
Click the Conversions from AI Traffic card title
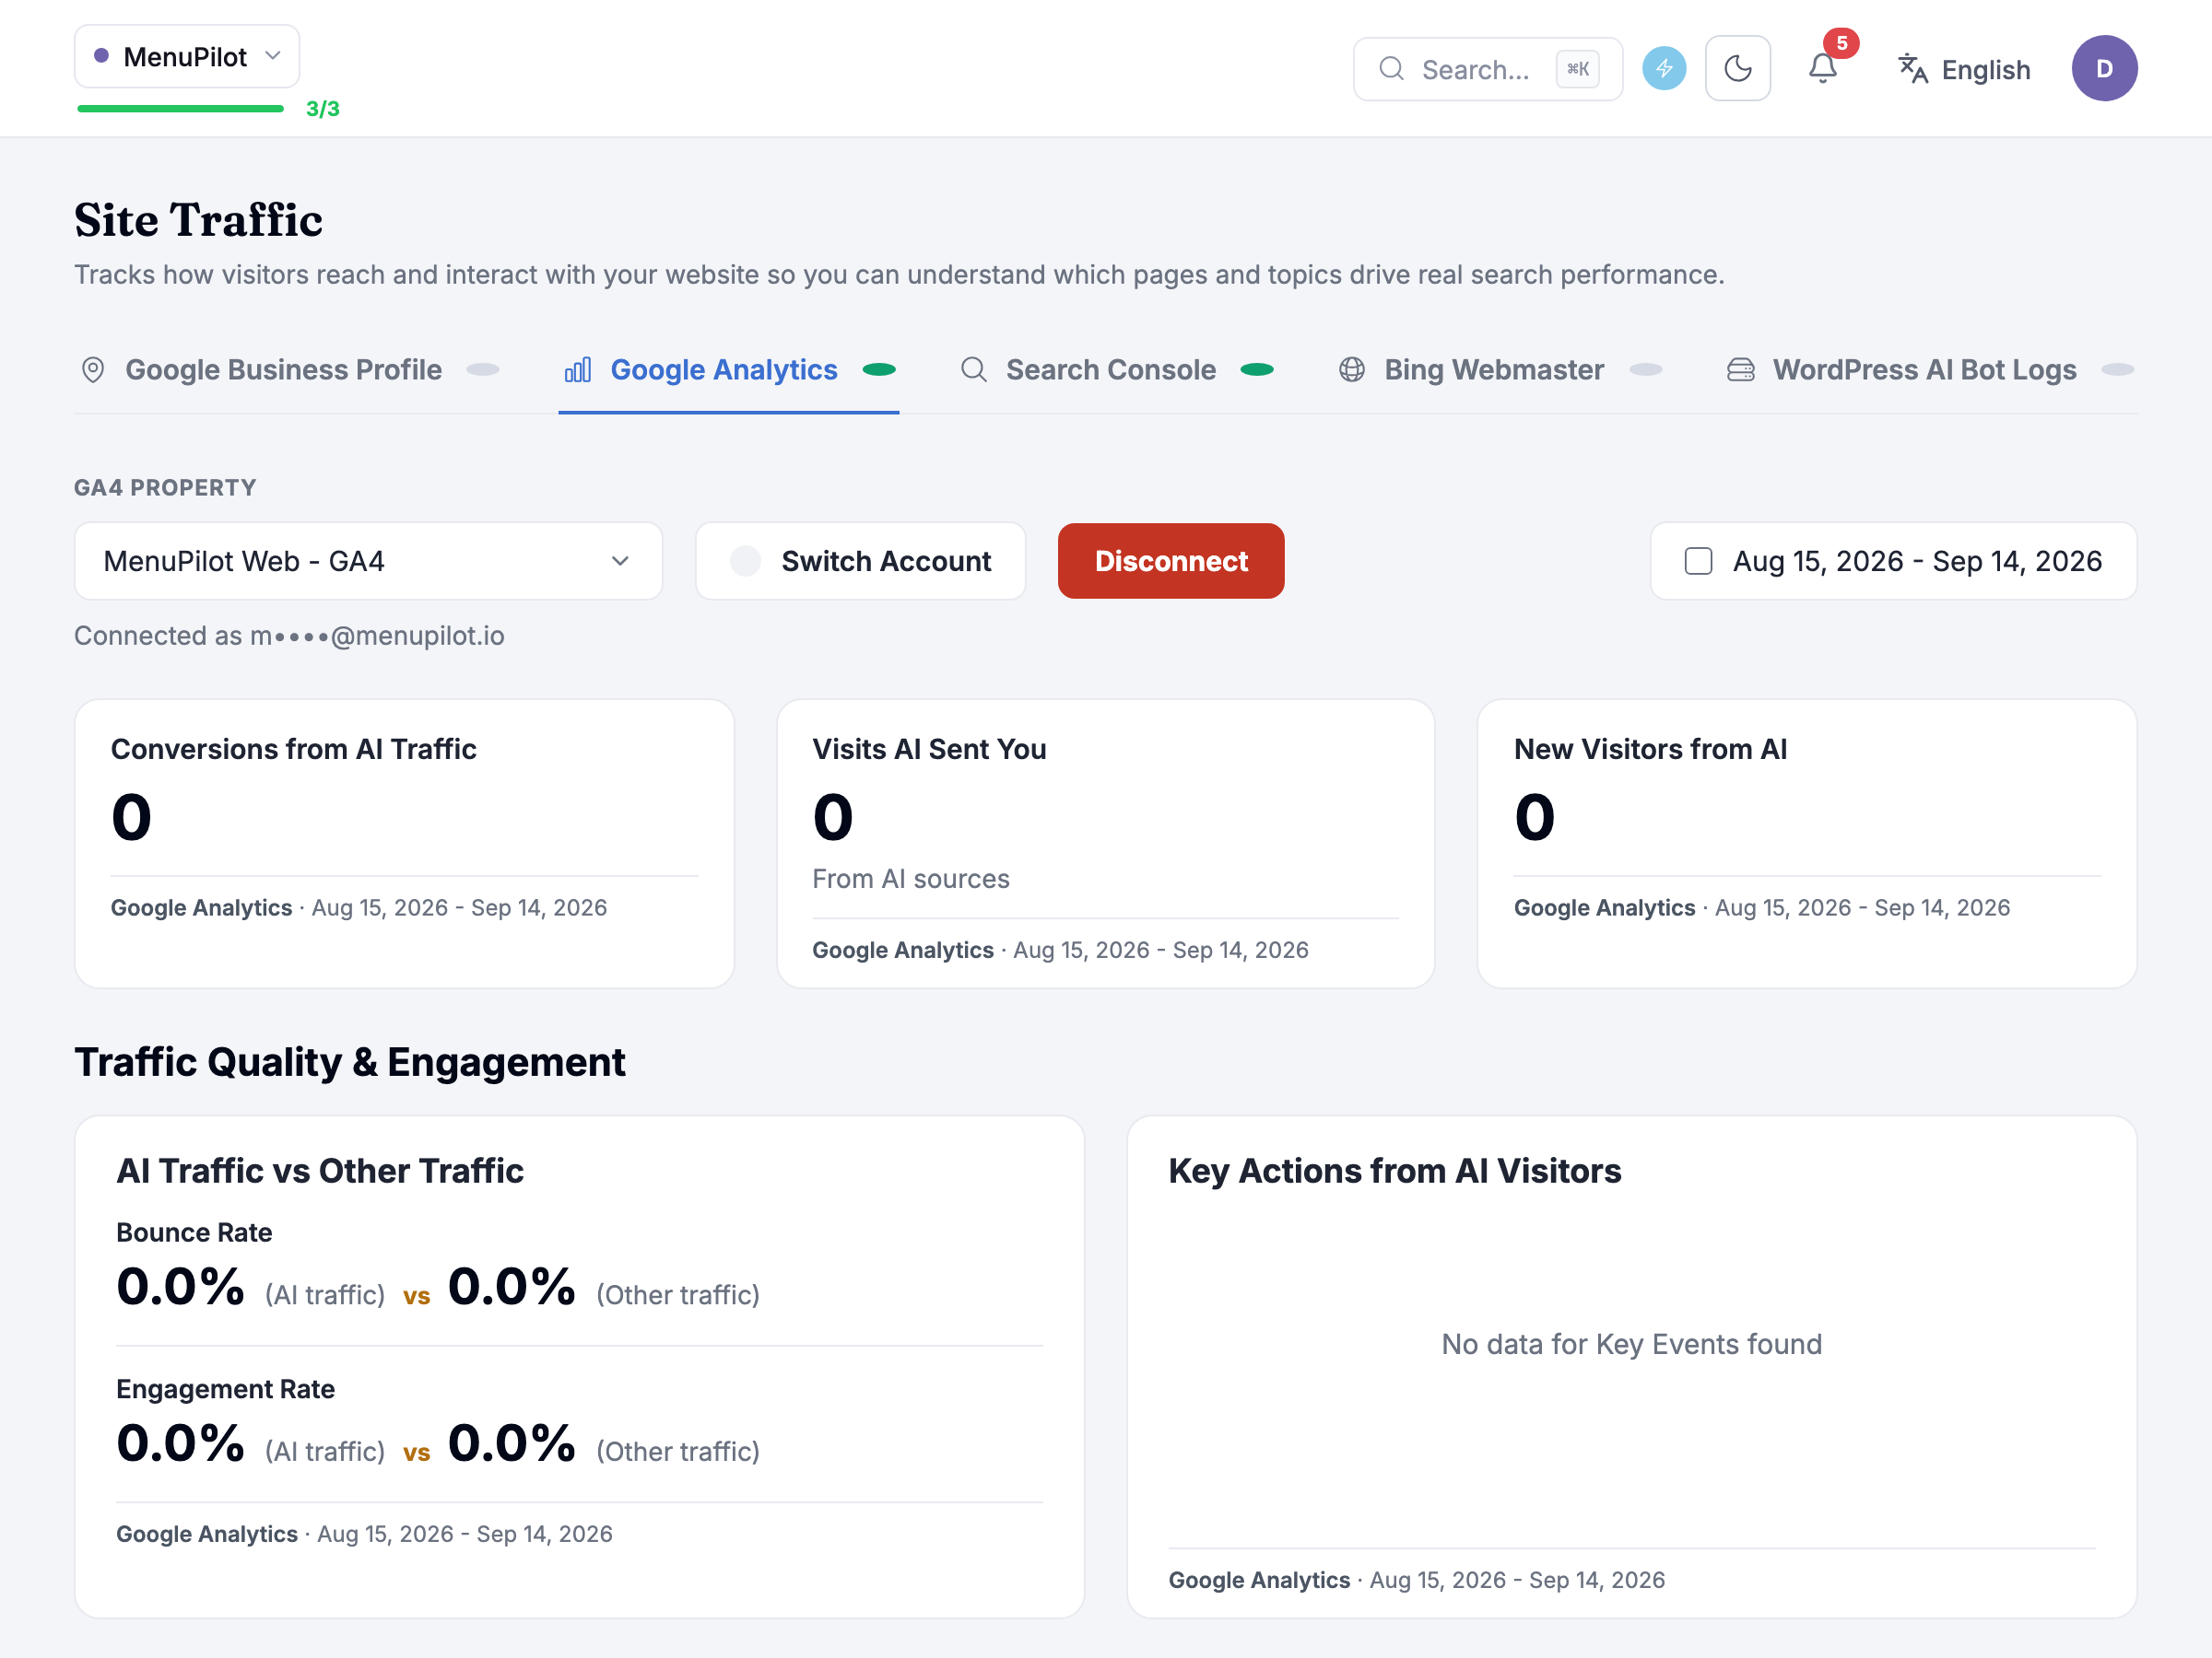(x=293, y=749)
